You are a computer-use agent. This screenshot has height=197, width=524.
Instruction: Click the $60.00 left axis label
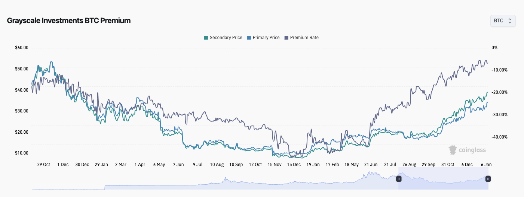(22, 48)
